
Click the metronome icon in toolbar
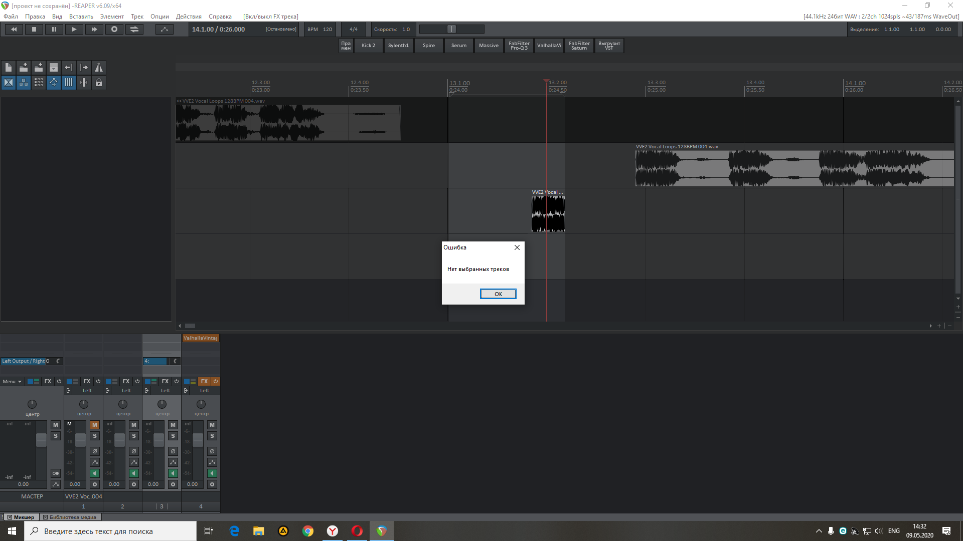click(99, 68)
